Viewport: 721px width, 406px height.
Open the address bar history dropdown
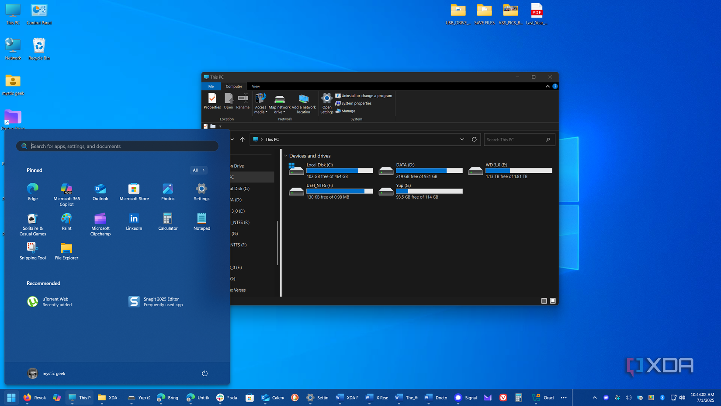click(x=462, y=139)
